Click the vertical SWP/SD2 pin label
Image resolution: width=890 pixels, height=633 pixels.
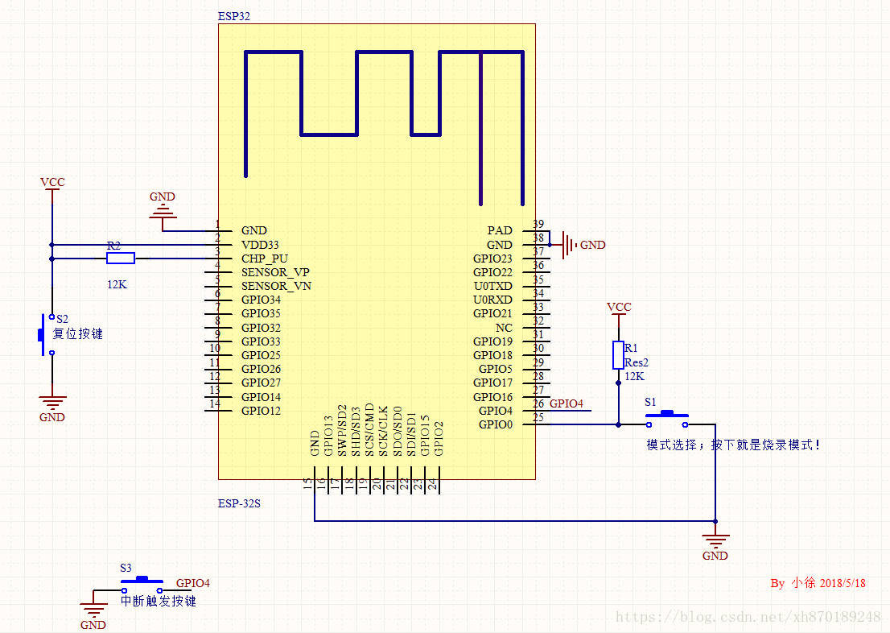[342, 430]
